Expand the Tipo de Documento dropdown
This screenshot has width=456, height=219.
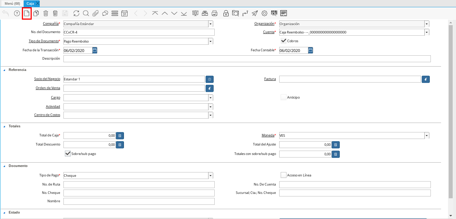click(210, 41)
